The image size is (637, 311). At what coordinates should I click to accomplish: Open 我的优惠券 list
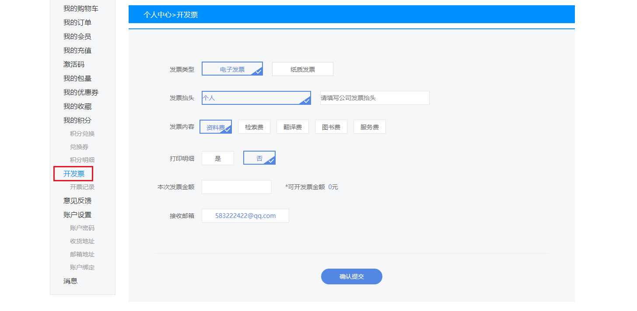(81, 93)
